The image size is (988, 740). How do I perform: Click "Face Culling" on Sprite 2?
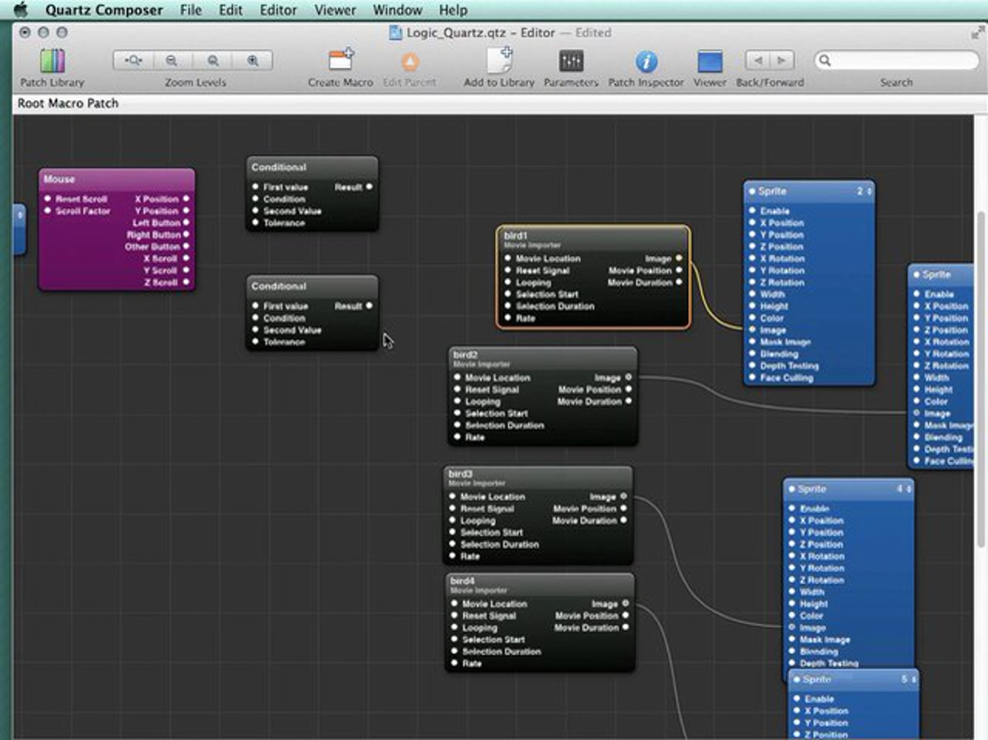tap(787, 378)
